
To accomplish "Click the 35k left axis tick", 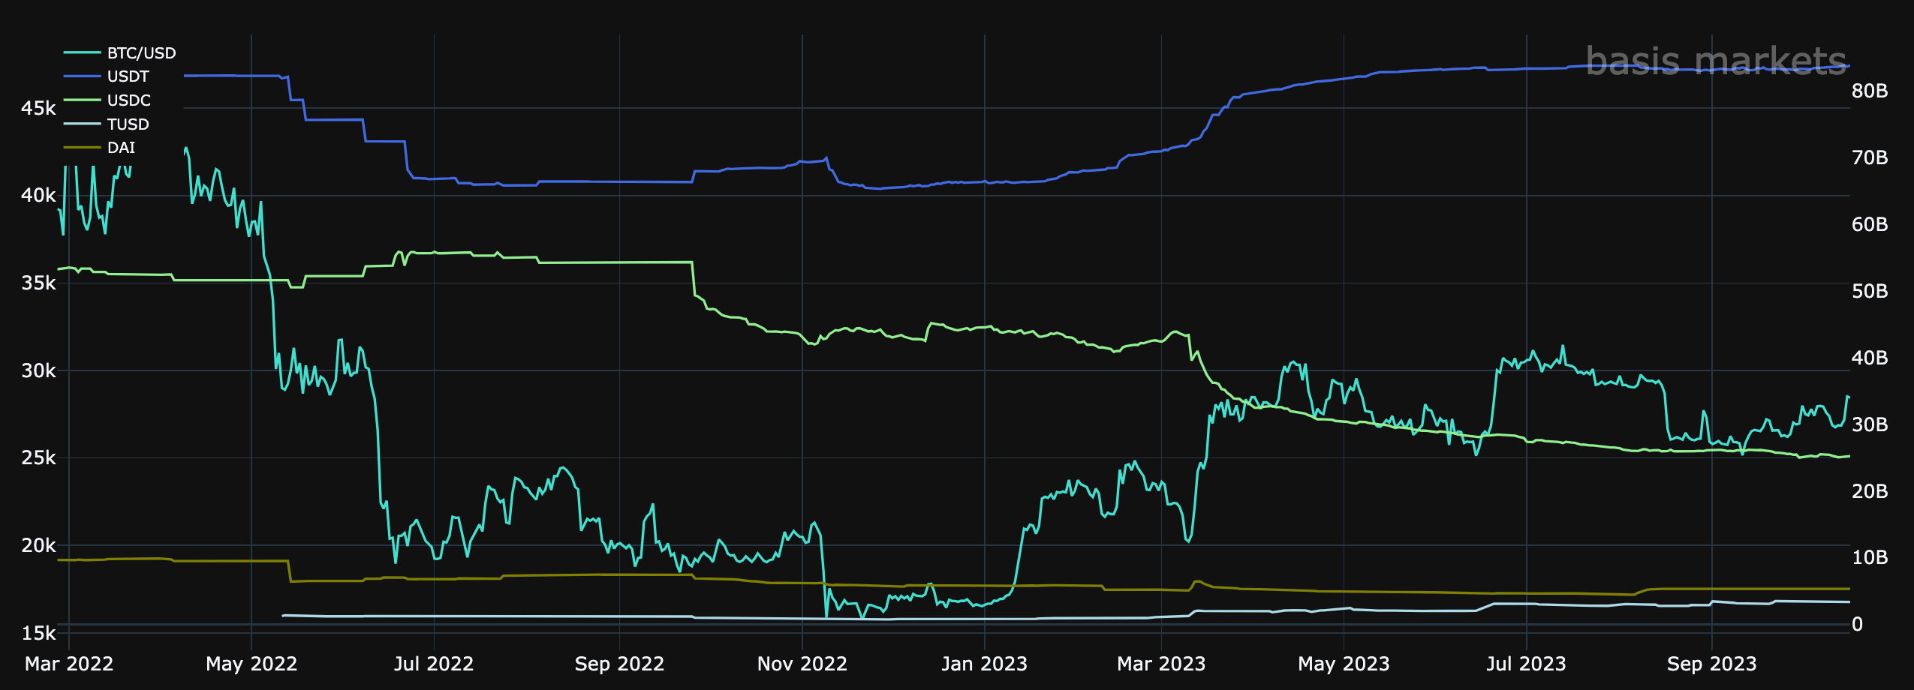I will click(38, 283).
